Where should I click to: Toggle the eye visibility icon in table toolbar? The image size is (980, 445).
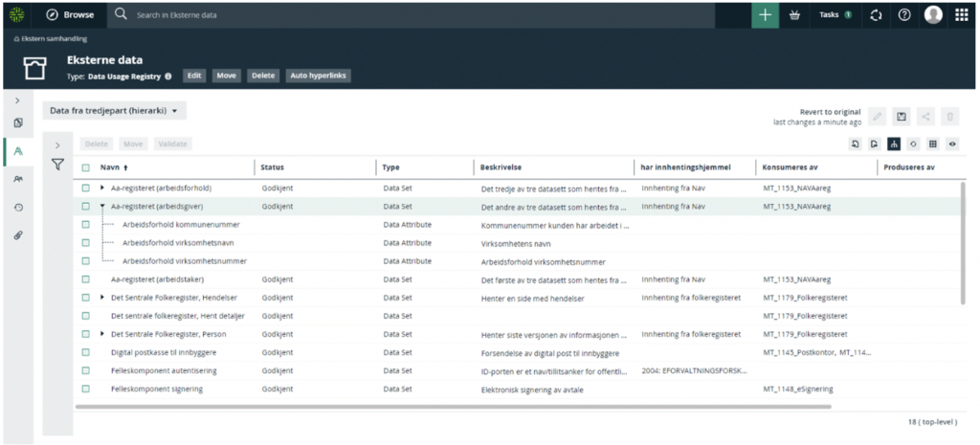pyautogui.click(x=952, y=144)
